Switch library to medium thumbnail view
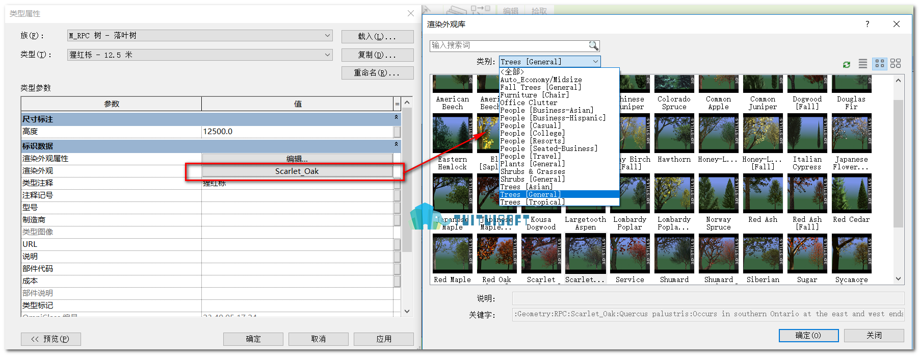This screenshot has height=355, width=919. (x=879, y=63)
